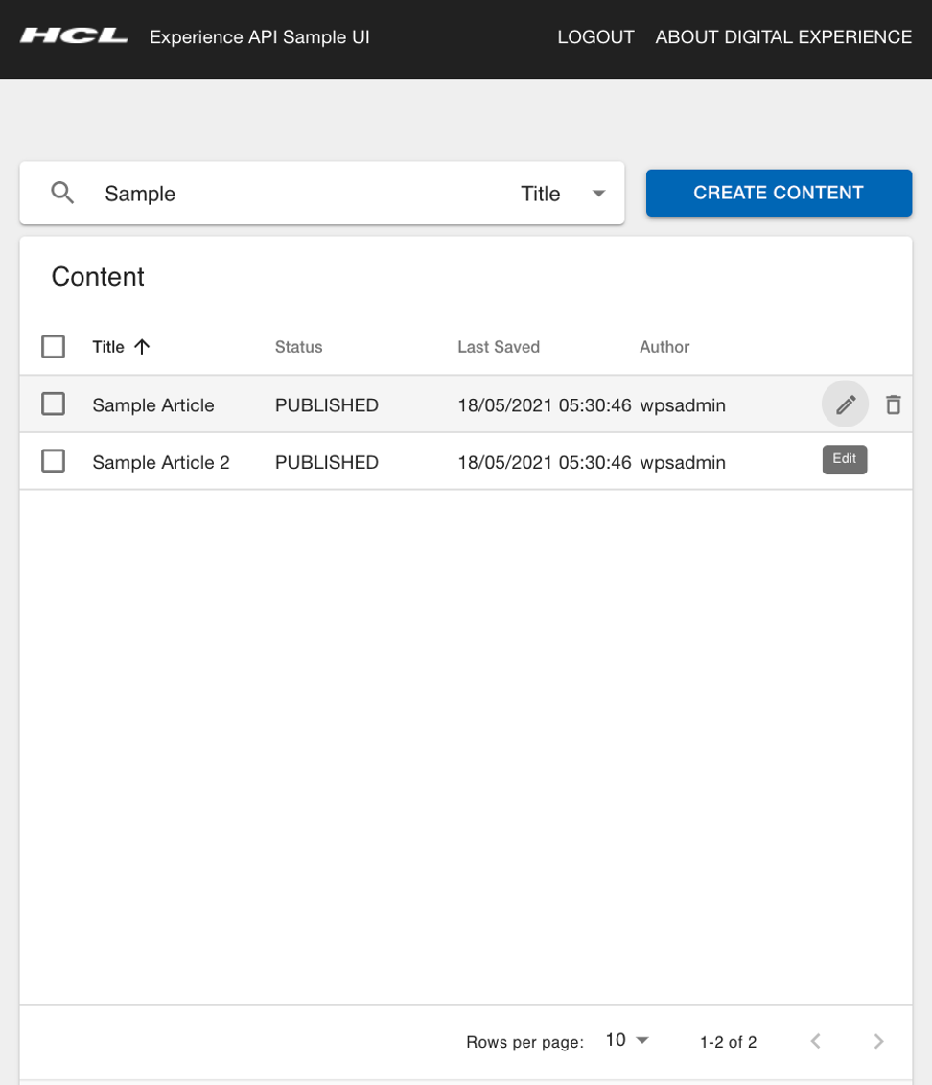Expand the rows per page dropdown
Screen dimensions: 932x1085
point(627,1041)
